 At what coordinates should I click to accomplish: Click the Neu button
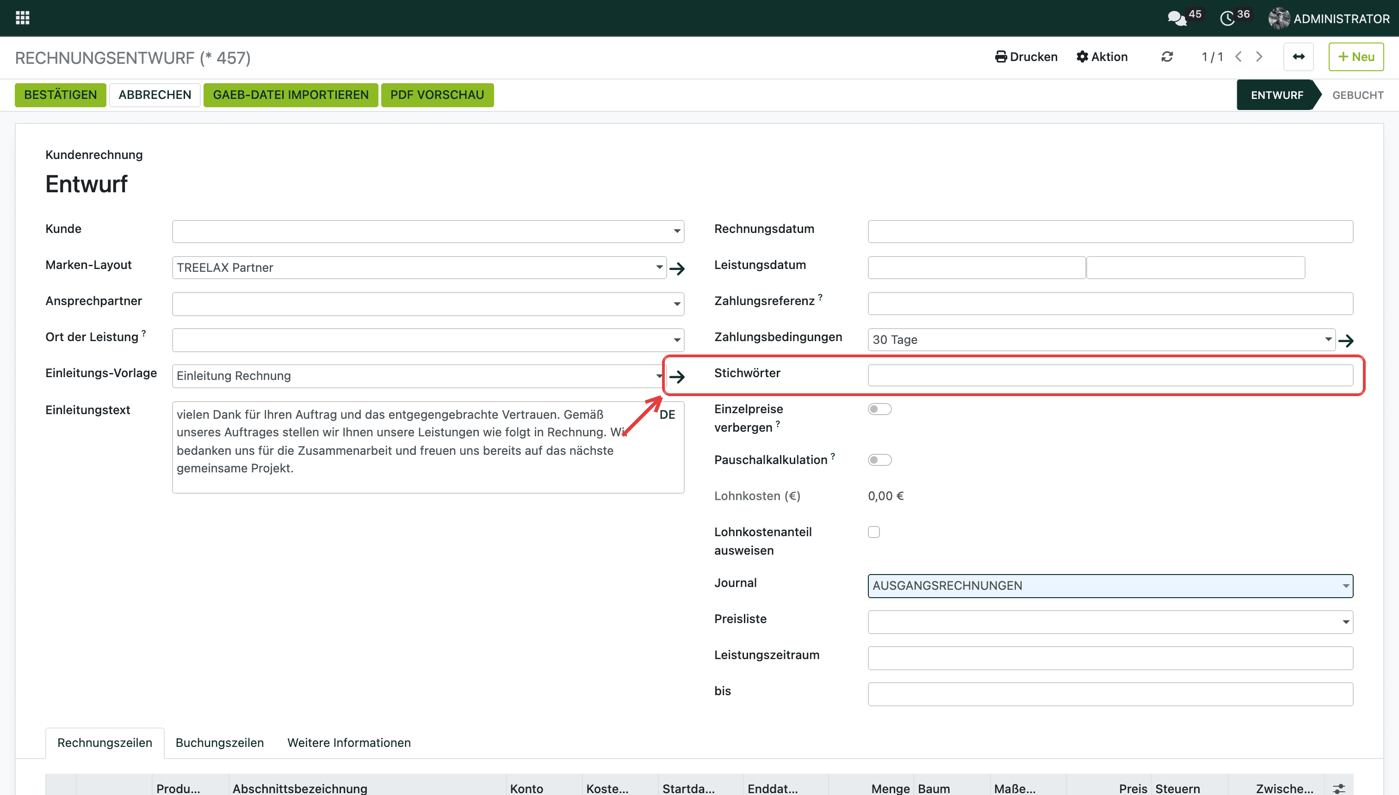point(1356,57)
